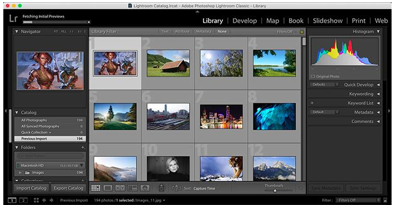
Task: Expand the Images folder tree arrow
Action: click(20, 172)
